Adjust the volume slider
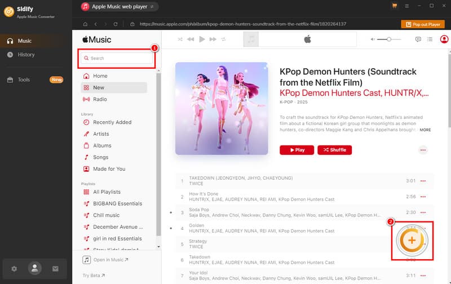Image resolution: width=451 pixels, height=284 pixels. click(389, 39)
